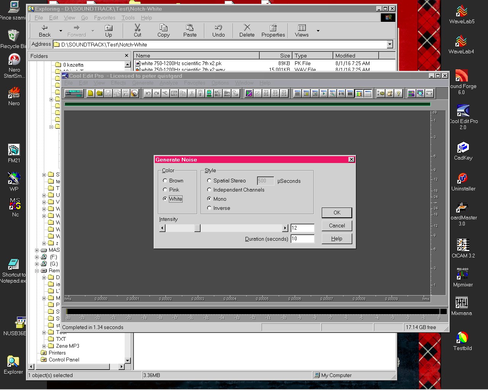488x390 pixels.
Task: Confirm Generate Noise with OK
Action: point(337,213)
